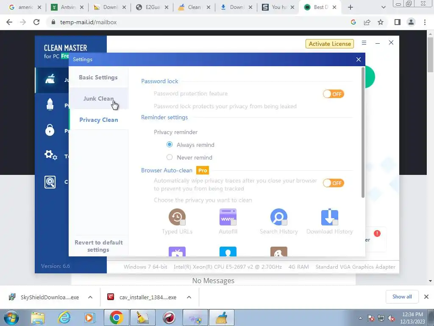Open Chrome three-dot menu
The width and height of the screenshot is (434, 326).
(425, 22)
